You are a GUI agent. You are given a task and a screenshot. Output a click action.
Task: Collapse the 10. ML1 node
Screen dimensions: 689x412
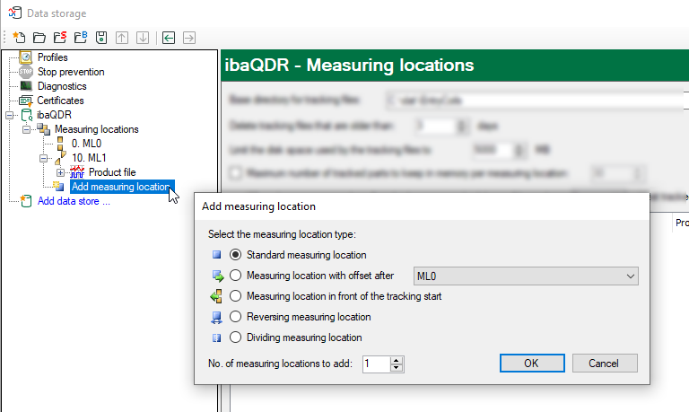click(x=43, y=158)
